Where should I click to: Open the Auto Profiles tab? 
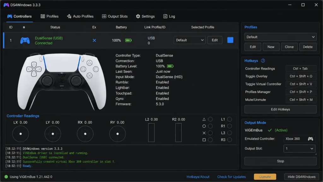pyautogui.click(x=80, y=16)
